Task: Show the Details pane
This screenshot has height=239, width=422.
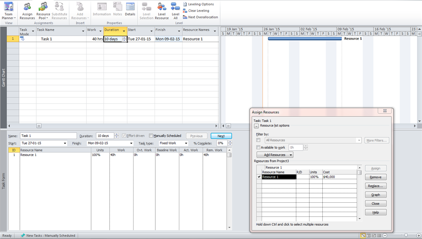Action: click(x=130, y=9)
